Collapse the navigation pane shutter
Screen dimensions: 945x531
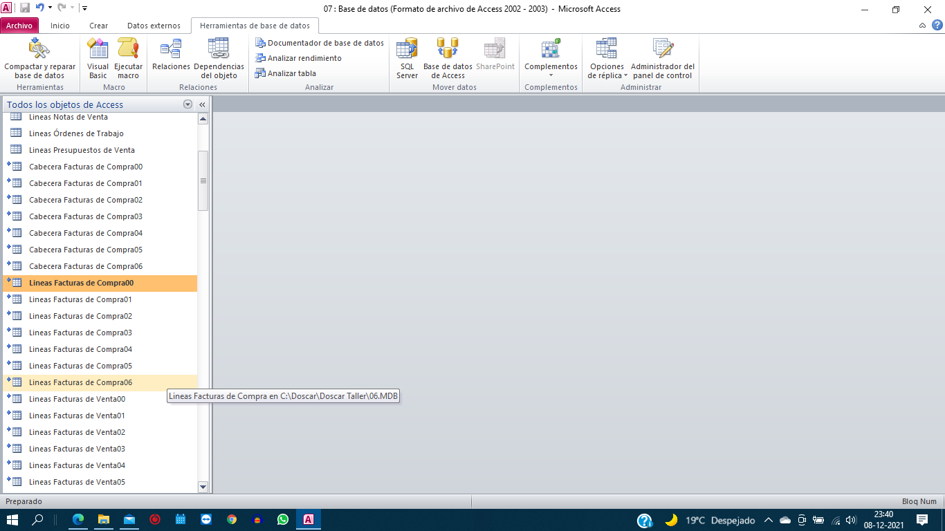(203, 104)
